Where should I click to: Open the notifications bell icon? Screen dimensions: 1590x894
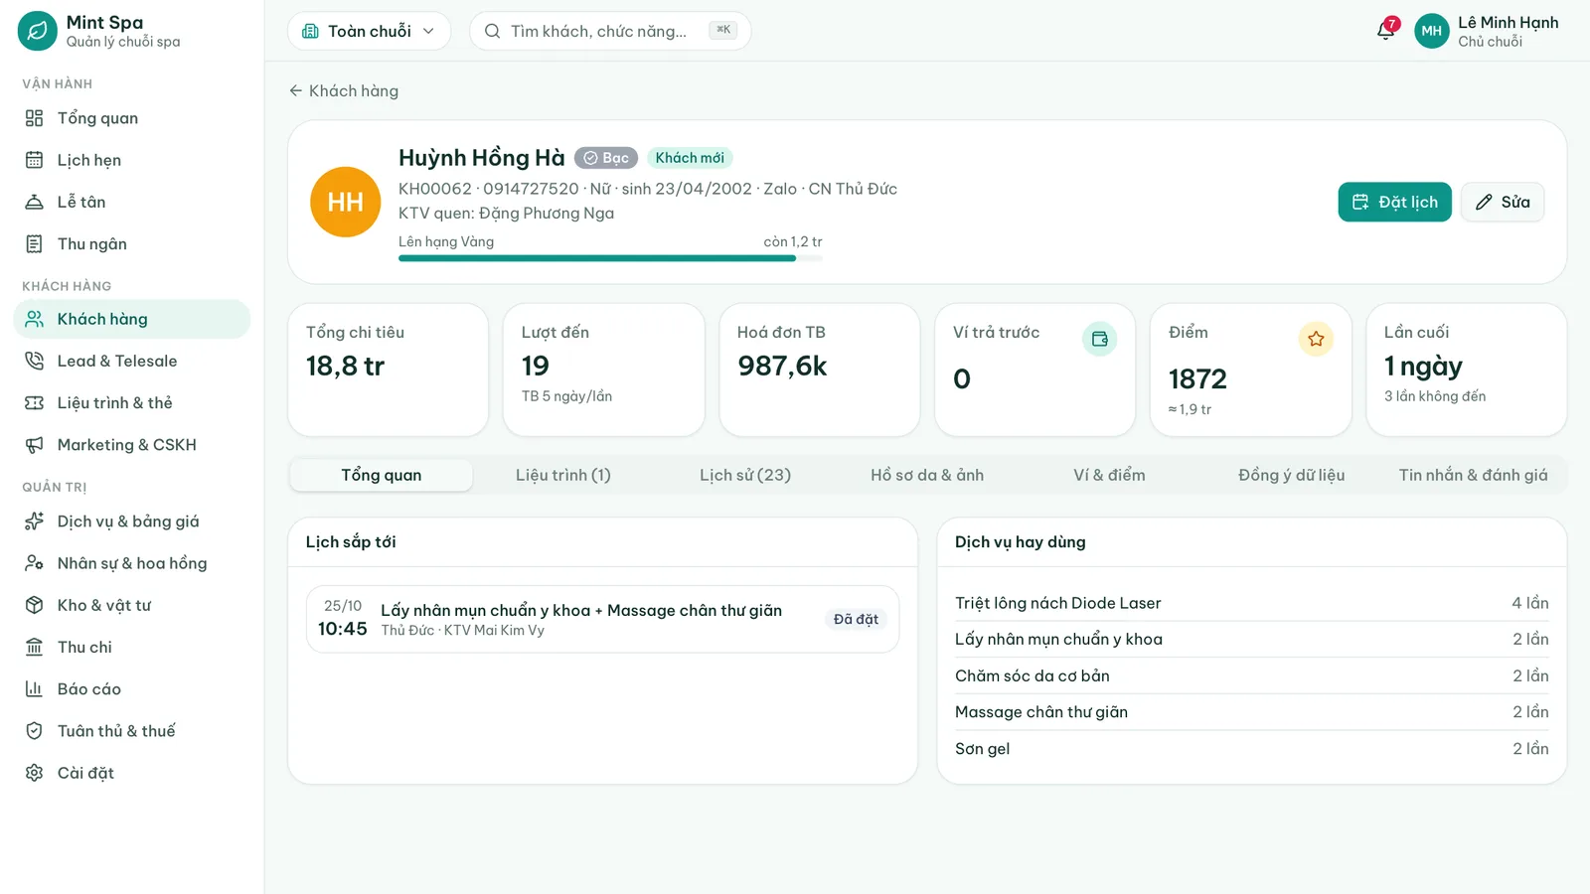tap(1385, 31)
